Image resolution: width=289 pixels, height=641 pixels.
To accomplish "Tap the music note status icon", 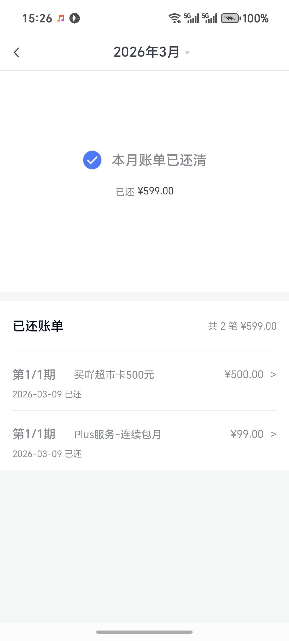I will click(61, 18).
